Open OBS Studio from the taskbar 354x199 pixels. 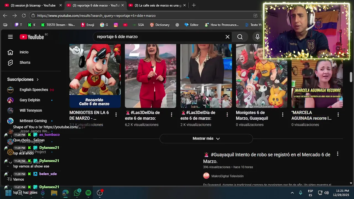pos(100,193)
